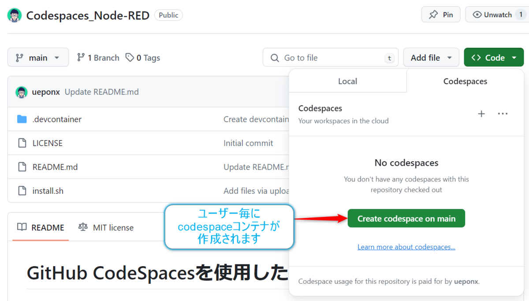This screenshot has height=301, width=529.
Task: Open the ueponx author link
Action: tap(46, 92)
